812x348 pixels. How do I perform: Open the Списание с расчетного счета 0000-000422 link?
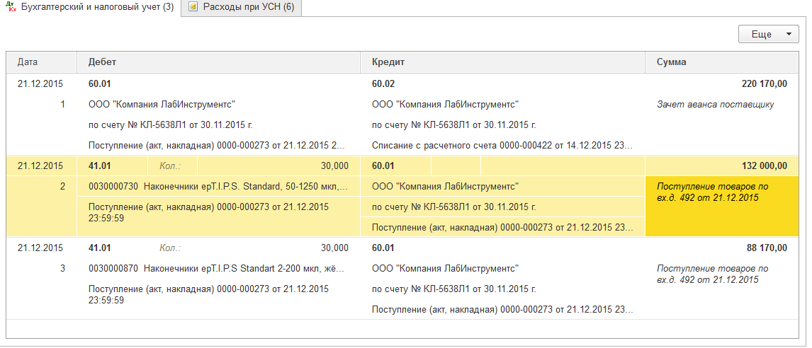502,146
